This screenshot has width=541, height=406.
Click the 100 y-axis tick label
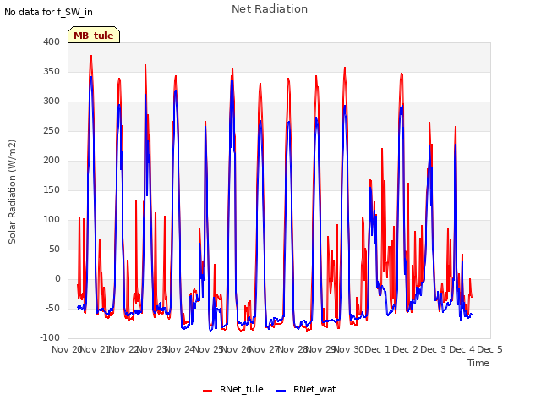tap(52, 220)
